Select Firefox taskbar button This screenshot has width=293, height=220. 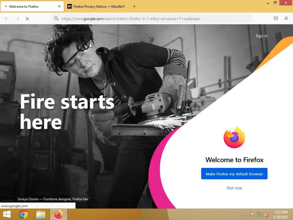point(58,214)
